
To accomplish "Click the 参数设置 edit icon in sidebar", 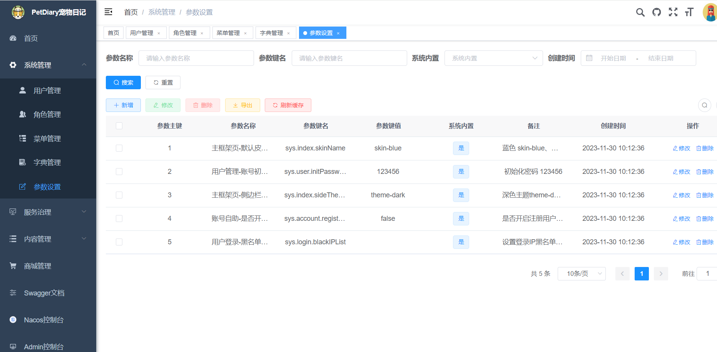I will click(x=23, y=187).
